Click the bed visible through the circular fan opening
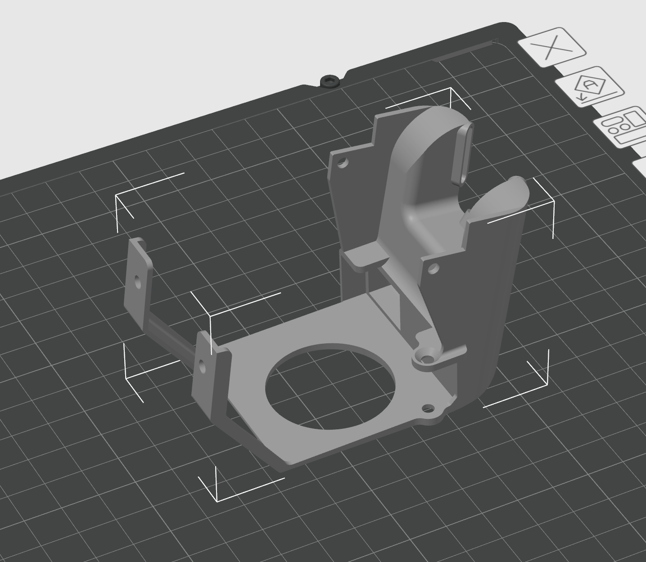The image size is (646, 562). tap(331, 385)
